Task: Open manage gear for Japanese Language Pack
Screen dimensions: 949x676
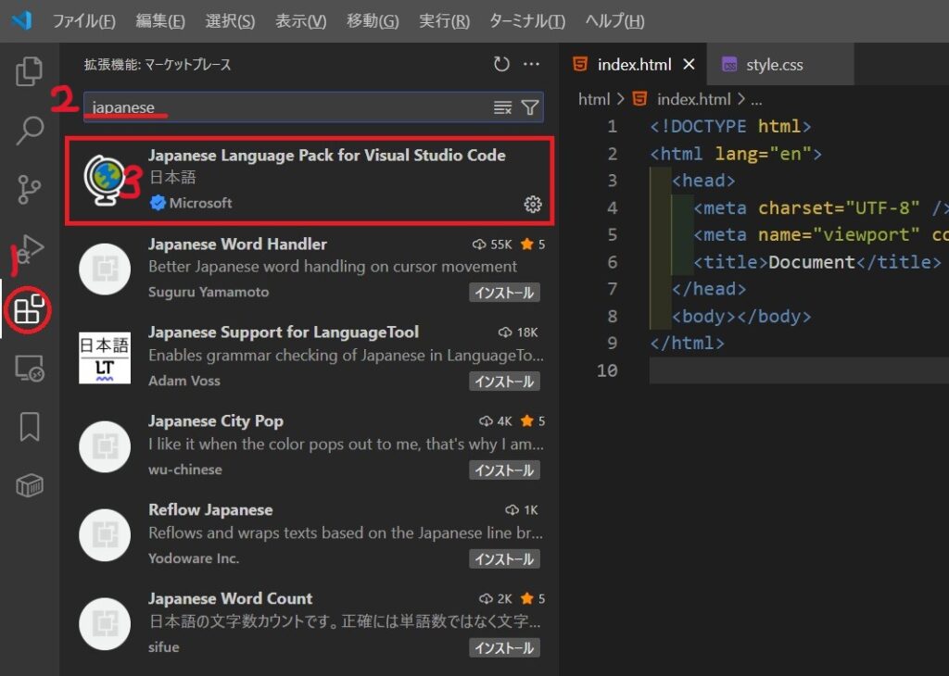Action: tap(533, 205)
